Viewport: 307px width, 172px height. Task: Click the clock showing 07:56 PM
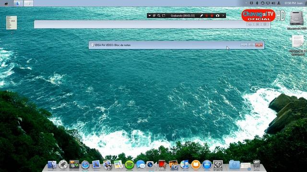click(290, 3)
